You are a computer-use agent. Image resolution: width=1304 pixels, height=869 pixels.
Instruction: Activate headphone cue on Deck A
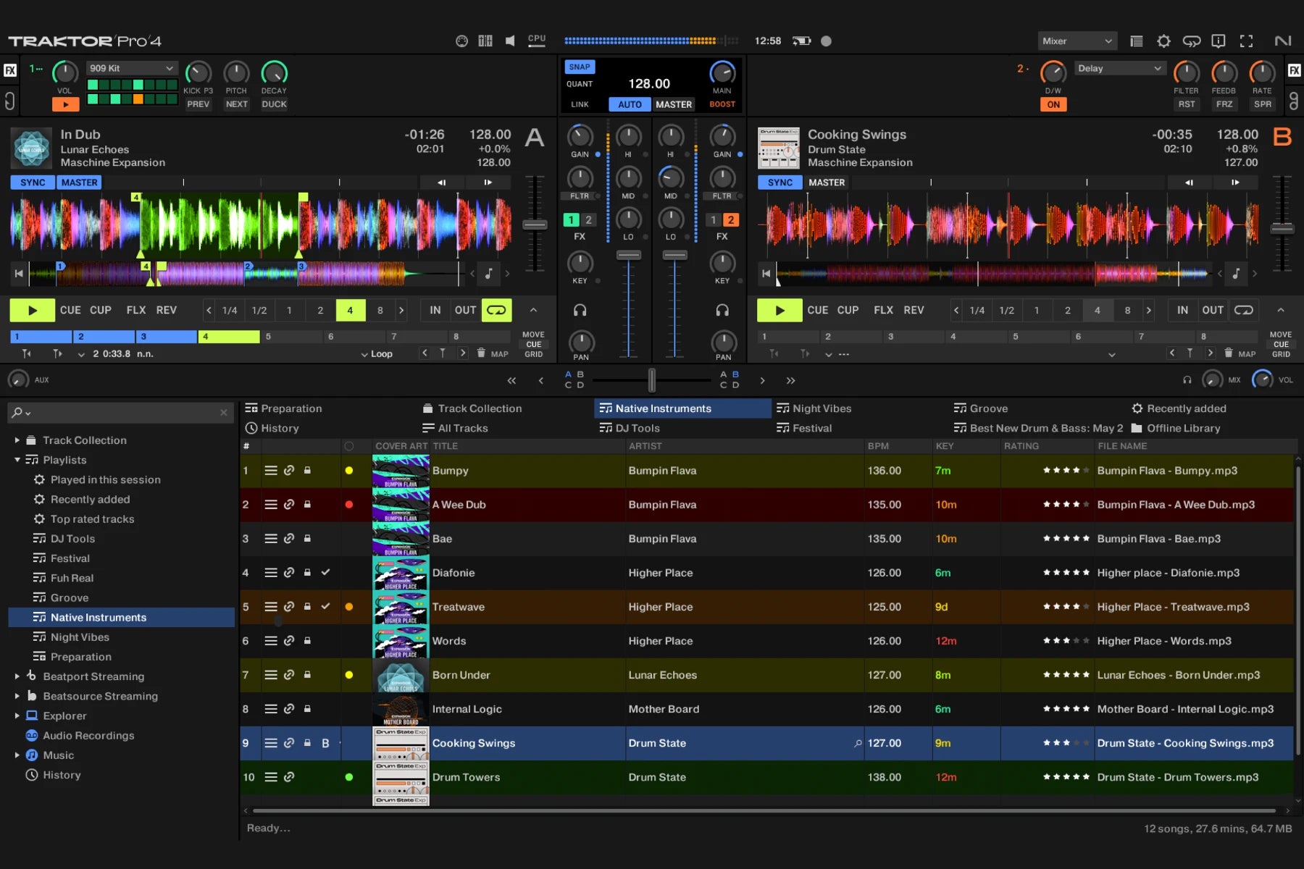[580, 308]
